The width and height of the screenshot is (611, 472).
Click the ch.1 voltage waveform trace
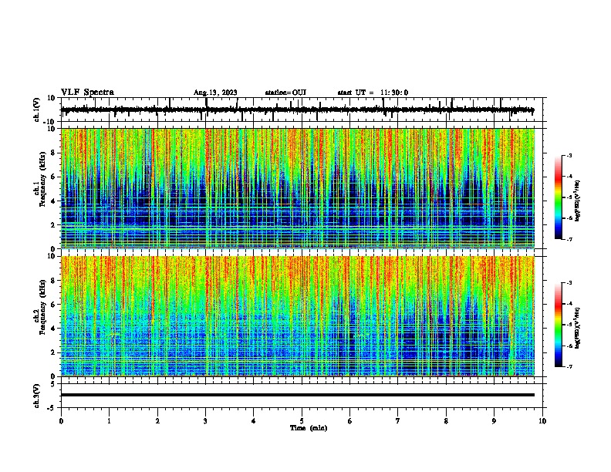297,110
